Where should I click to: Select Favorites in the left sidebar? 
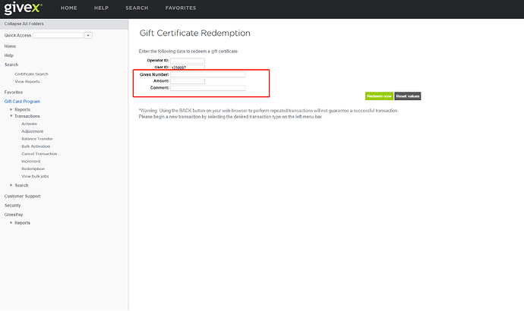coord(14,92)
